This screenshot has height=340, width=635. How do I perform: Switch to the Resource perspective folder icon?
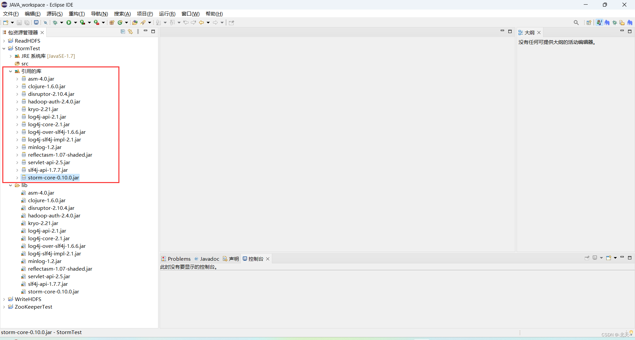click(x=622, y=22)
